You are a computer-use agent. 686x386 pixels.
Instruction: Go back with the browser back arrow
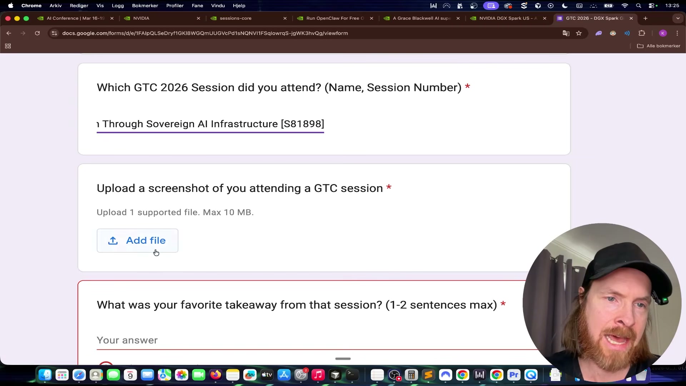tap(9, 33)
